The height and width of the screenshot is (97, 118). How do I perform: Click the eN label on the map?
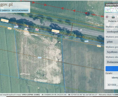(x=37, y=30)
